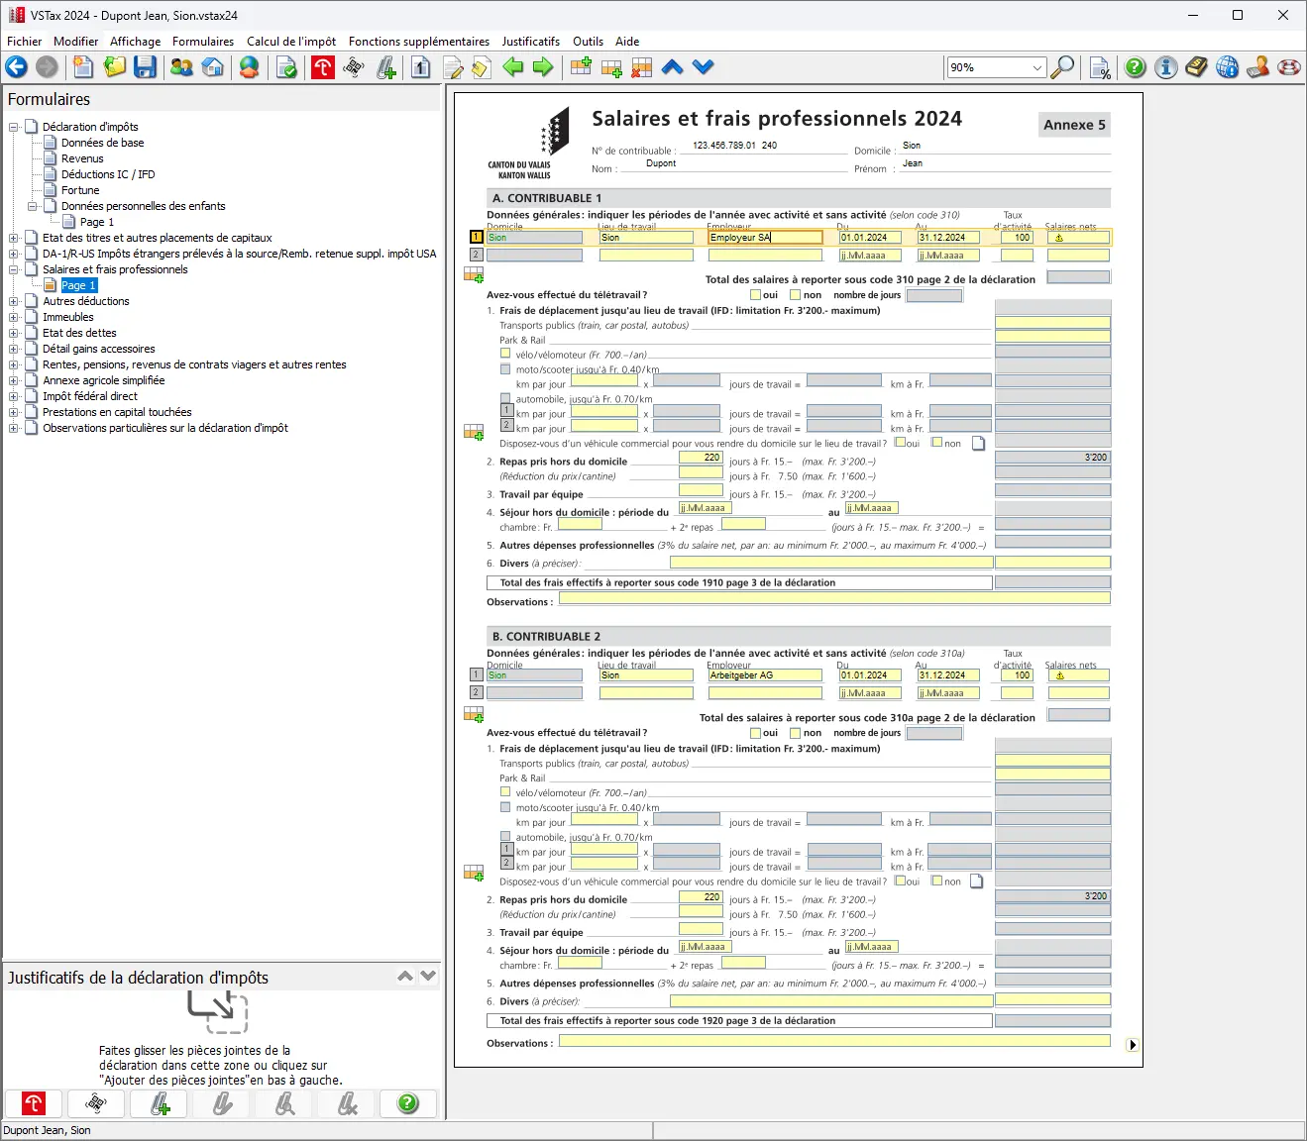Collapse the Déclaration d'impôts tree node
Image resolution: width=1307 pixels, height=1141 pixels.
coord(14,127)
